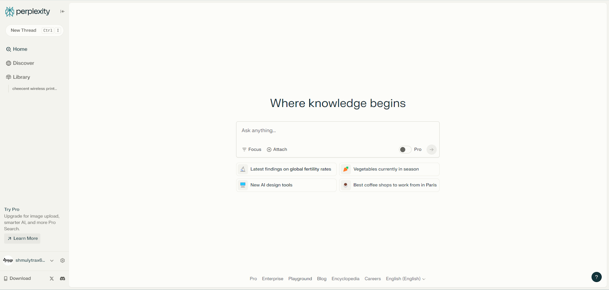Click Download app link

pyautogui.click(x=18, y=279)
